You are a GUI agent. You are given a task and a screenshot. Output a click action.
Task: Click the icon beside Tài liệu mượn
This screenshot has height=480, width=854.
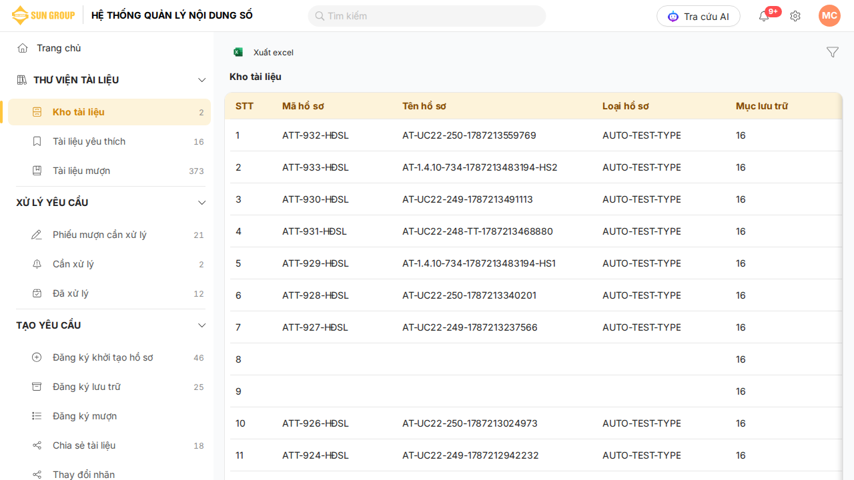[x=37, y=171]
